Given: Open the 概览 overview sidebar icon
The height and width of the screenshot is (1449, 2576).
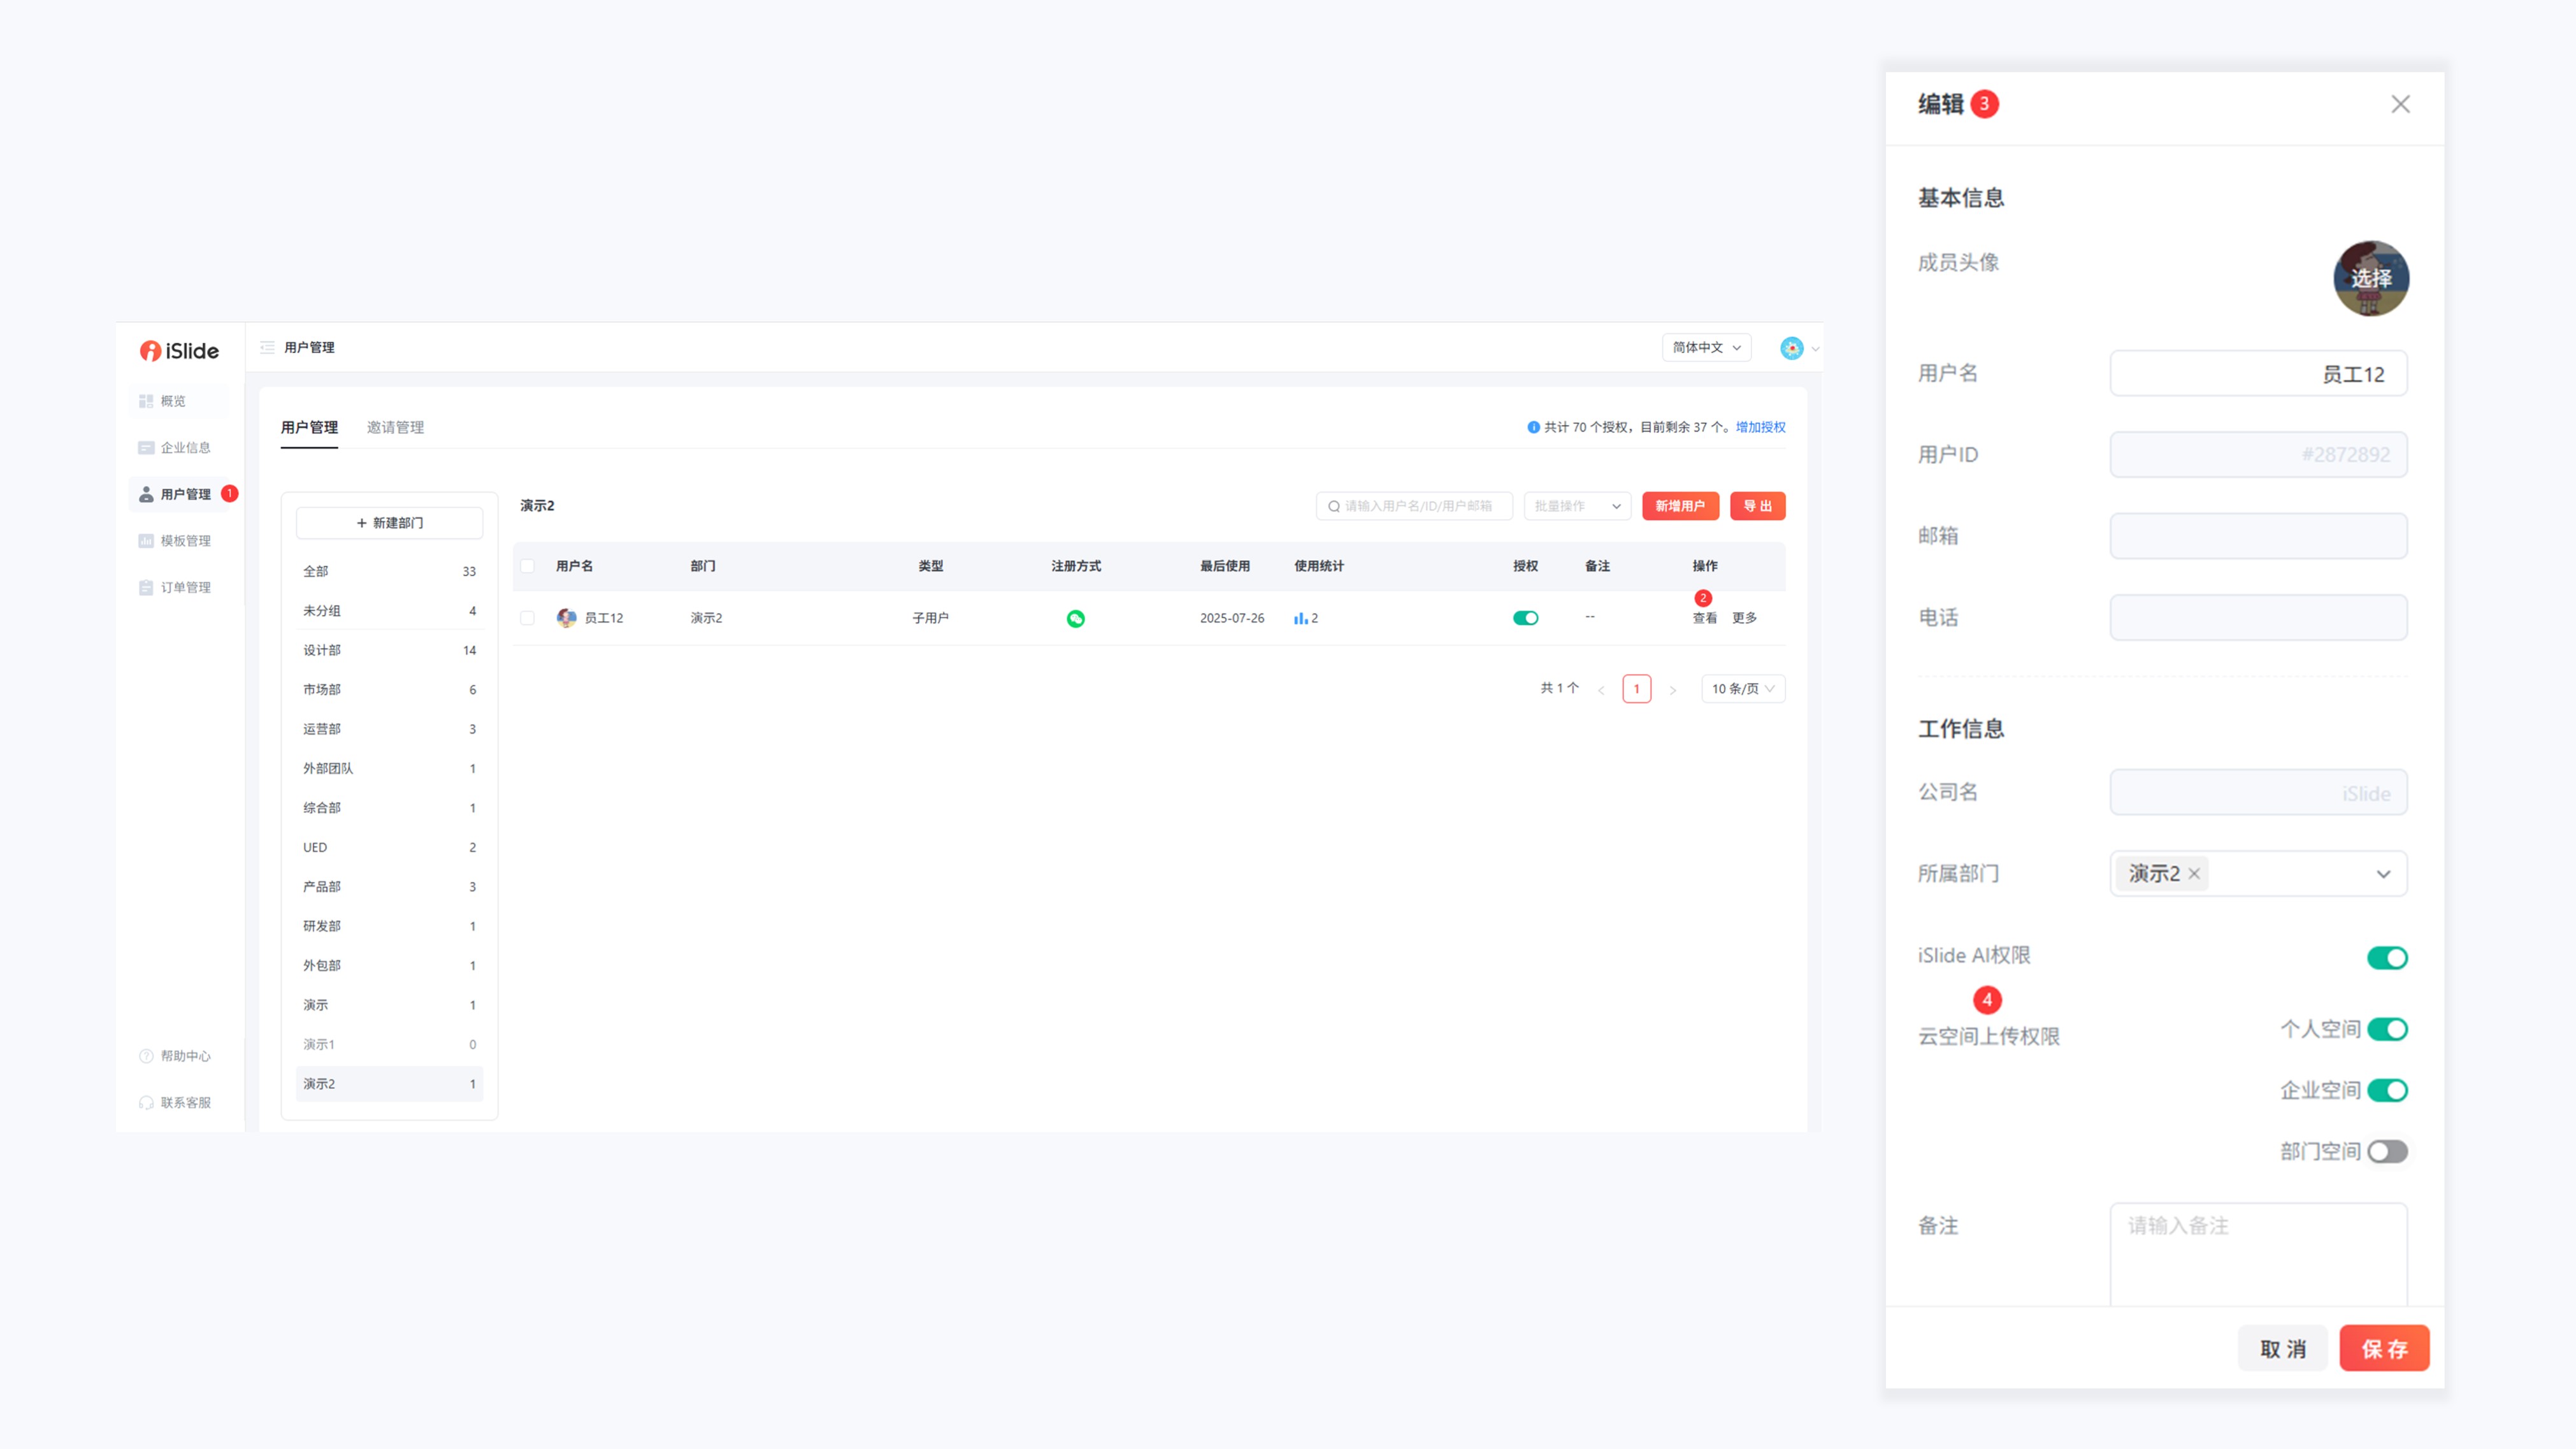Looking at the screenshot, I should pyautogui.click(x=146, y=401).
